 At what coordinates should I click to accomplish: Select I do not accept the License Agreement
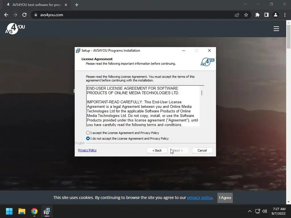point(127,139)
